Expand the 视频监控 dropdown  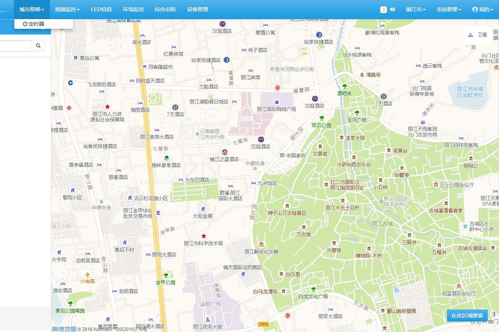tap(67, 9)
